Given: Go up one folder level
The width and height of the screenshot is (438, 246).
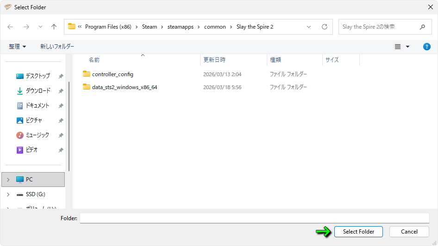Looking at the screenshot, I should click(54, 27).
